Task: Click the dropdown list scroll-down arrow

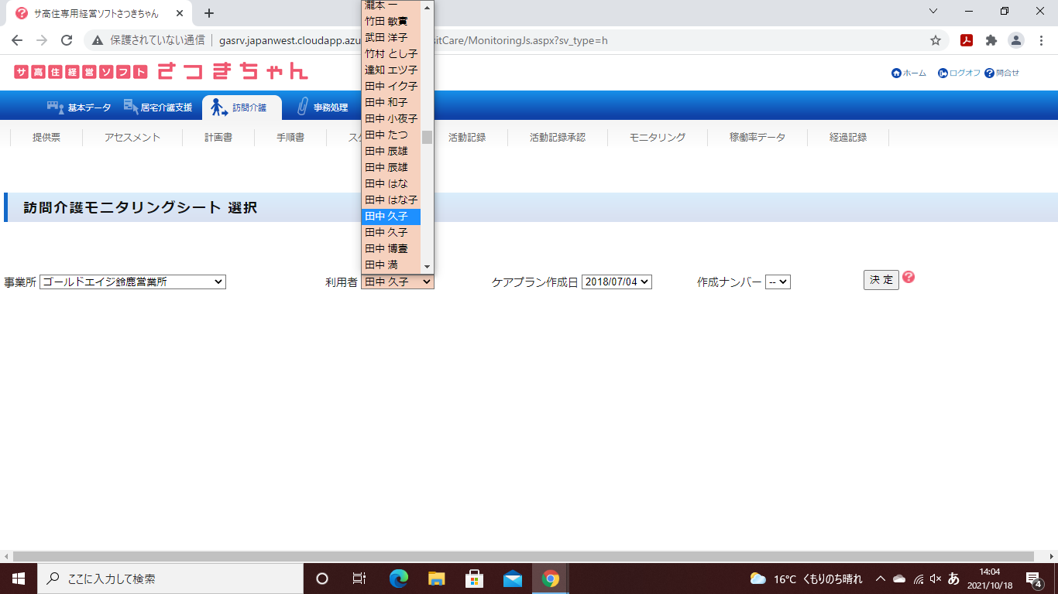Action: pyautogui.click(x=427, y=266)
